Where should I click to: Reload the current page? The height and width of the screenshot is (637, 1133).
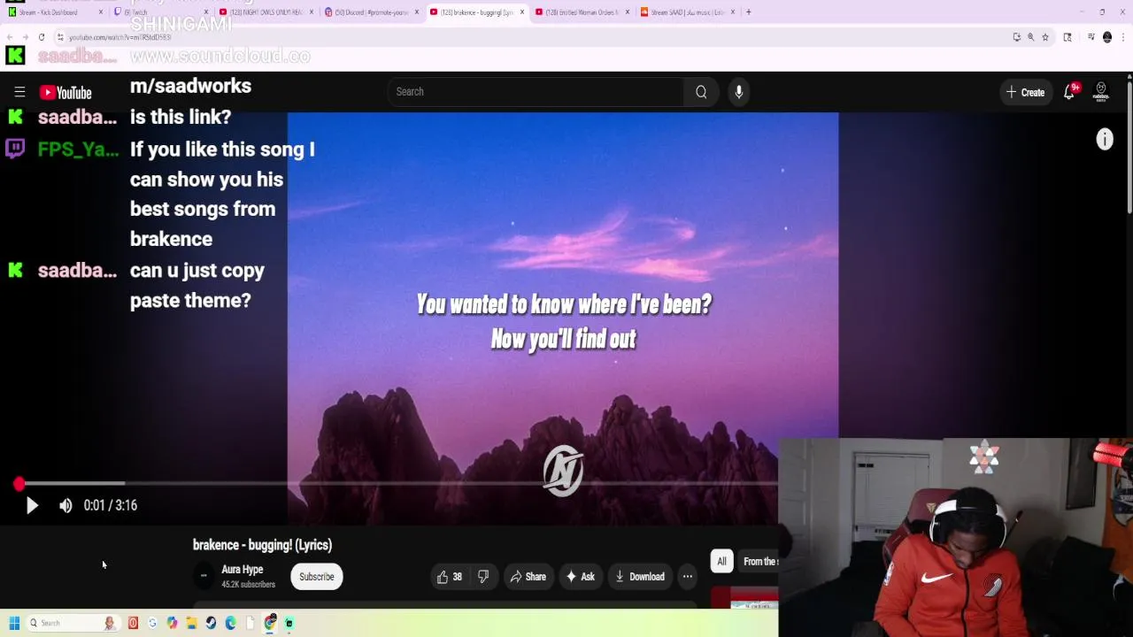42,37
